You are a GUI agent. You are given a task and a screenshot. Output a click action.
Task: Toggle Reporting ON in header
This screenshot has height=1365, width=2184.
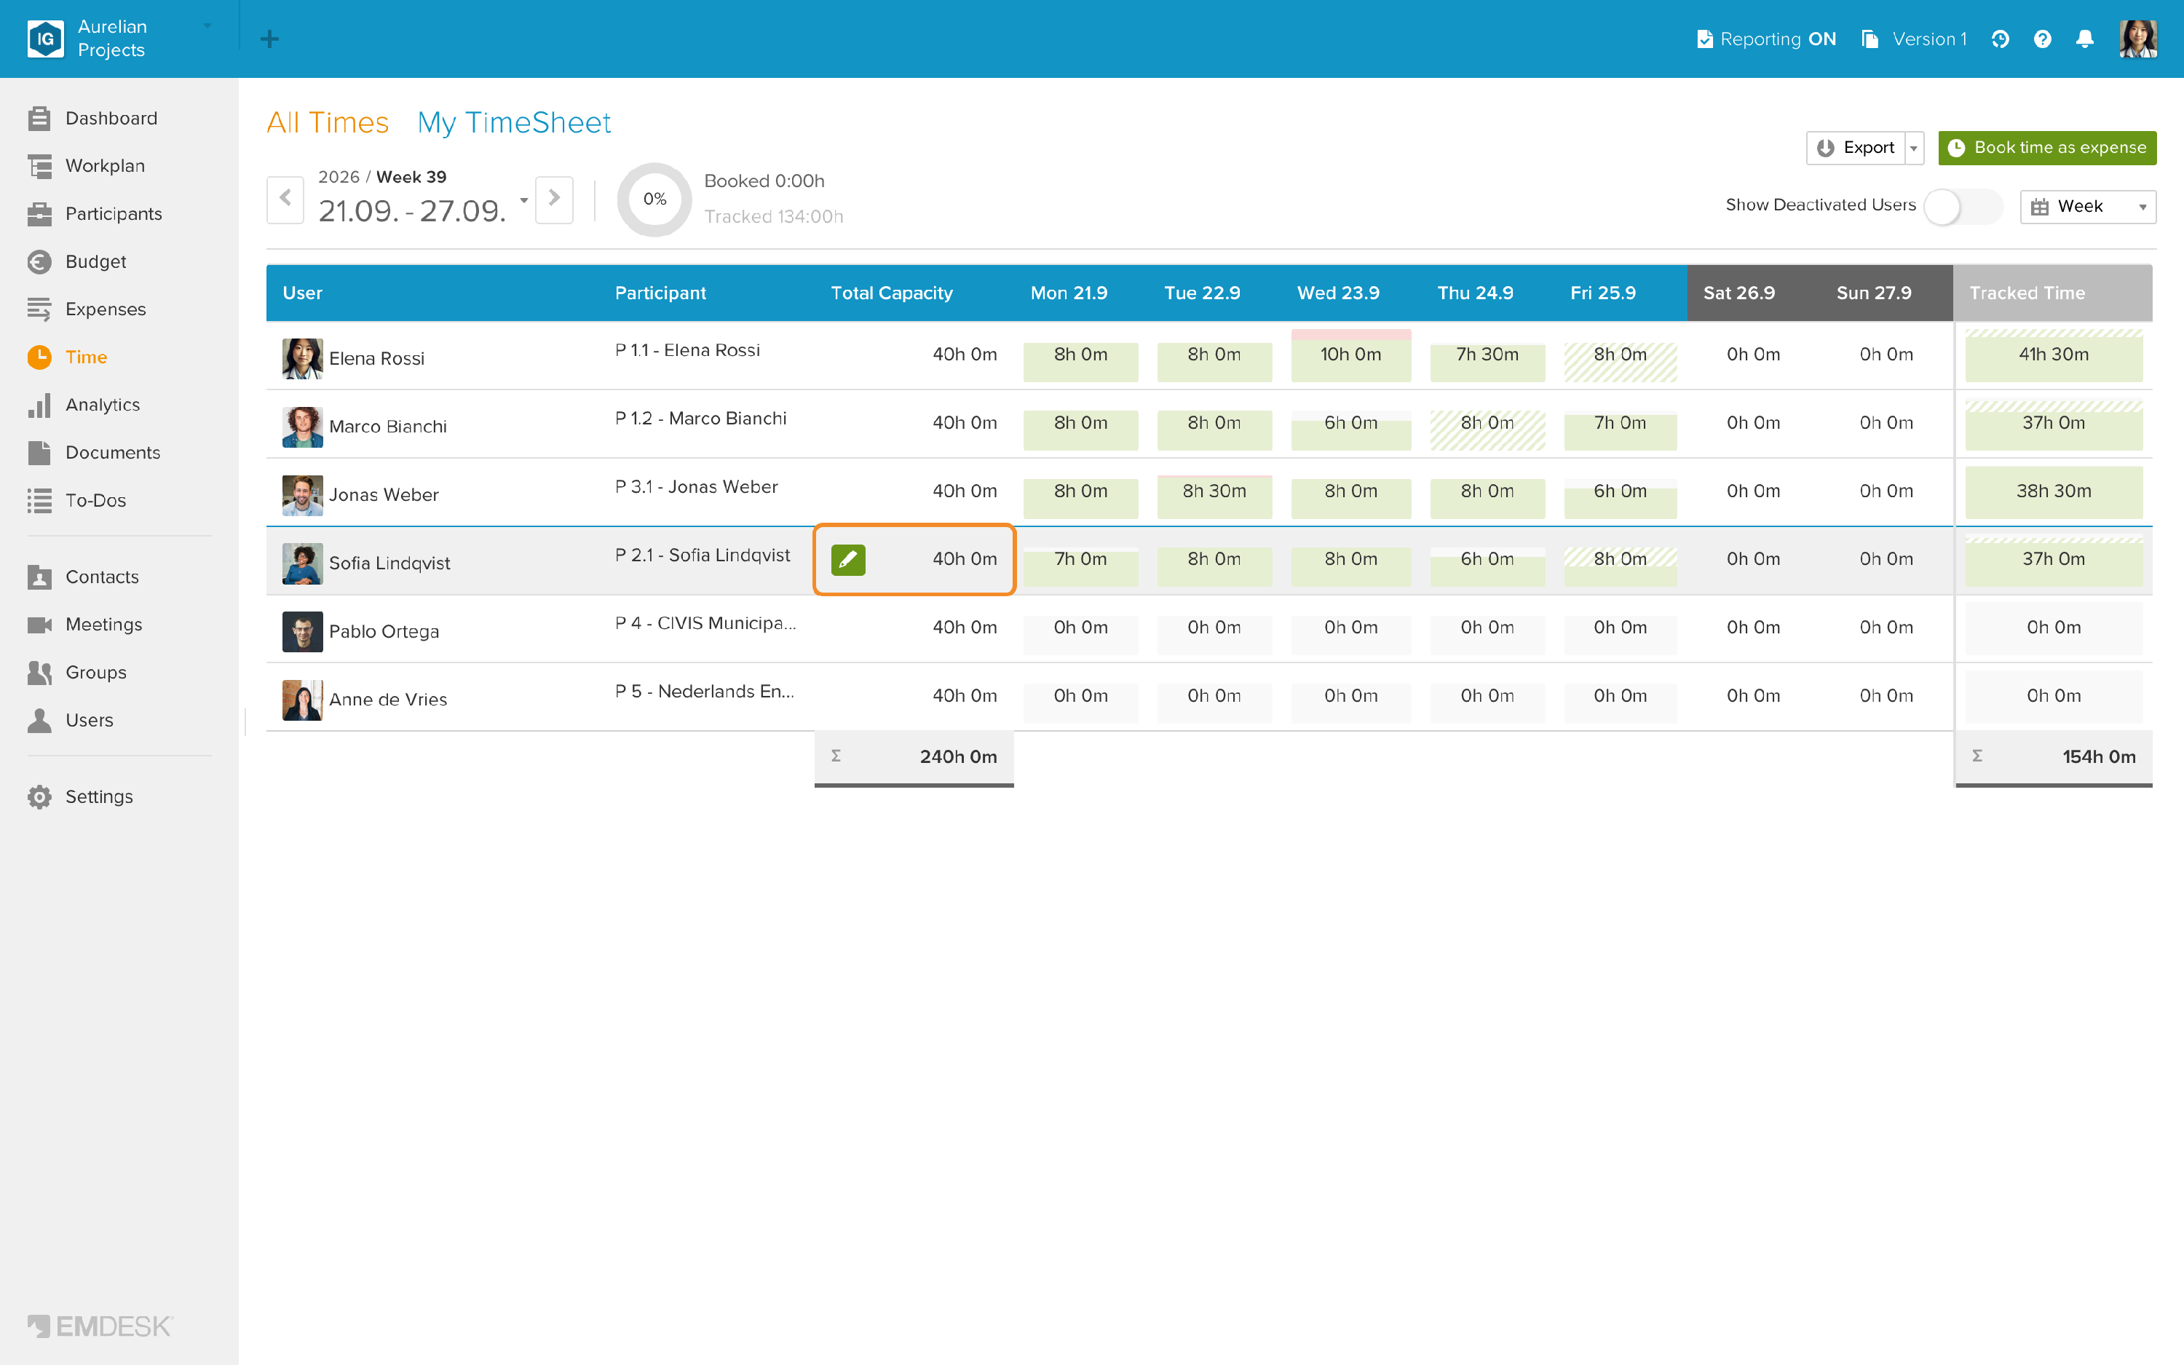pyautogui.click(x=1766, y=39)
